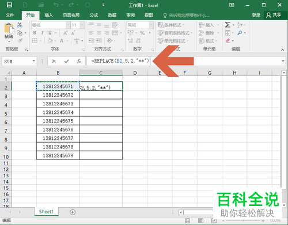Click the Cut scissors icon
288x225 pixels.
(x=20, y=25)
